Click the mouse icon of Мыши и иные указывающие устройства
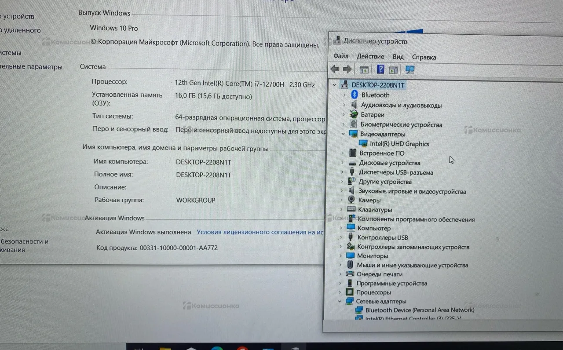The width and height of the screenshot is (563, 350). (350, 265)
